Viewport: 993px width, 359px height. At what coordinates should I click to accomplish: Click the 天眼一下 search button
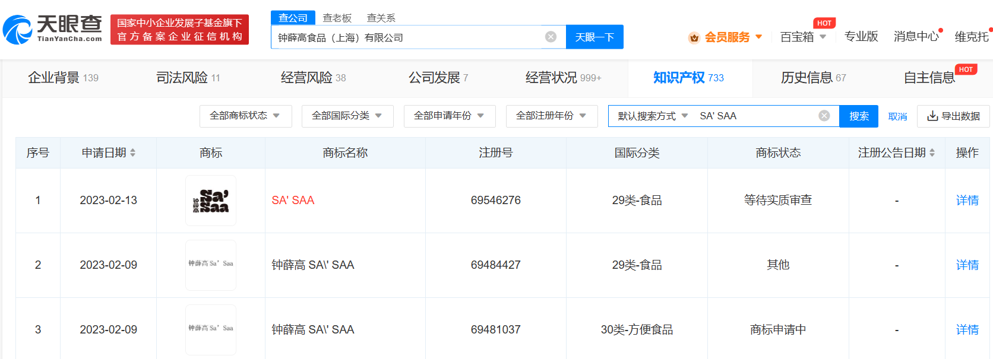coord(594,37)
